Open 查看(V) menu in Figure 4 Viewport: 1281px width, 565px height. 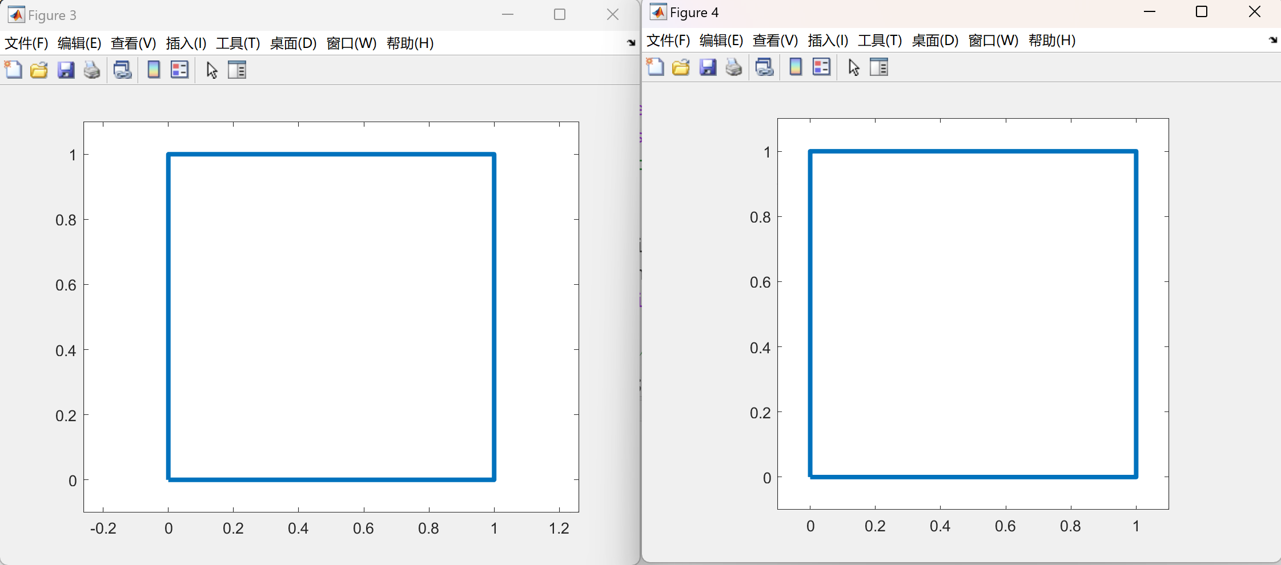click(775, 41)
